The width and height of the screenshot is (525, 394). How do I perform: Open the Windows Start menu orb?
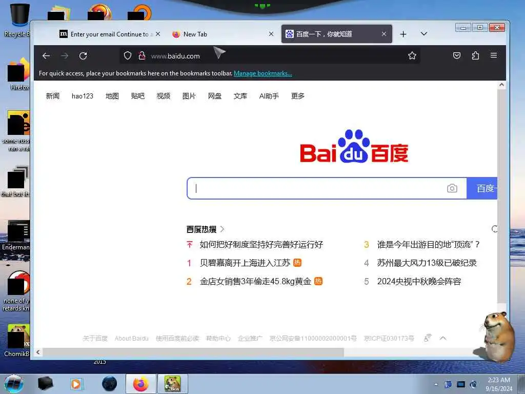point(14,384)
